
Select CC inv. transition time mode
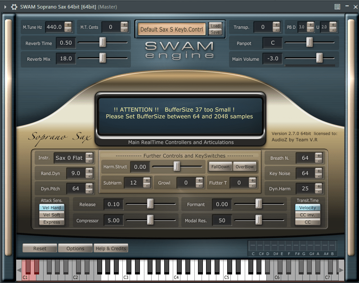(307, 215)
